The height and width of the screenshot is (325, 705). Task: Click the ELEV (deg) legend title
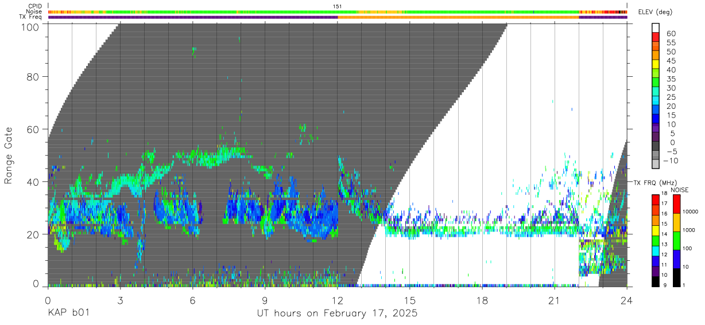click(x=656, y=12)
